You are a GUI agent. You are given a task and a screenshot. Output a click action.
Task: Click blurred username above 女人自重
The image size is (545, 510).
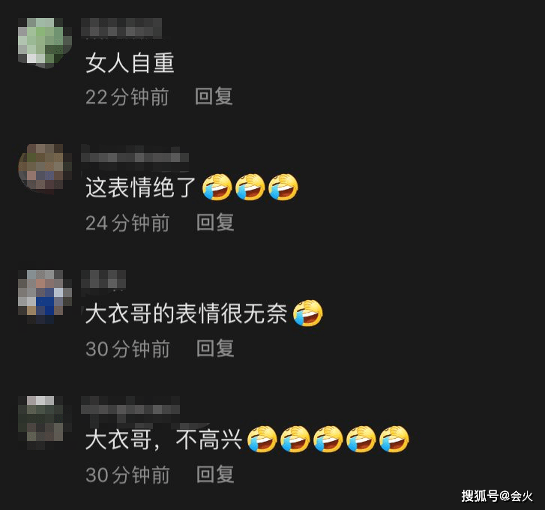121,27
